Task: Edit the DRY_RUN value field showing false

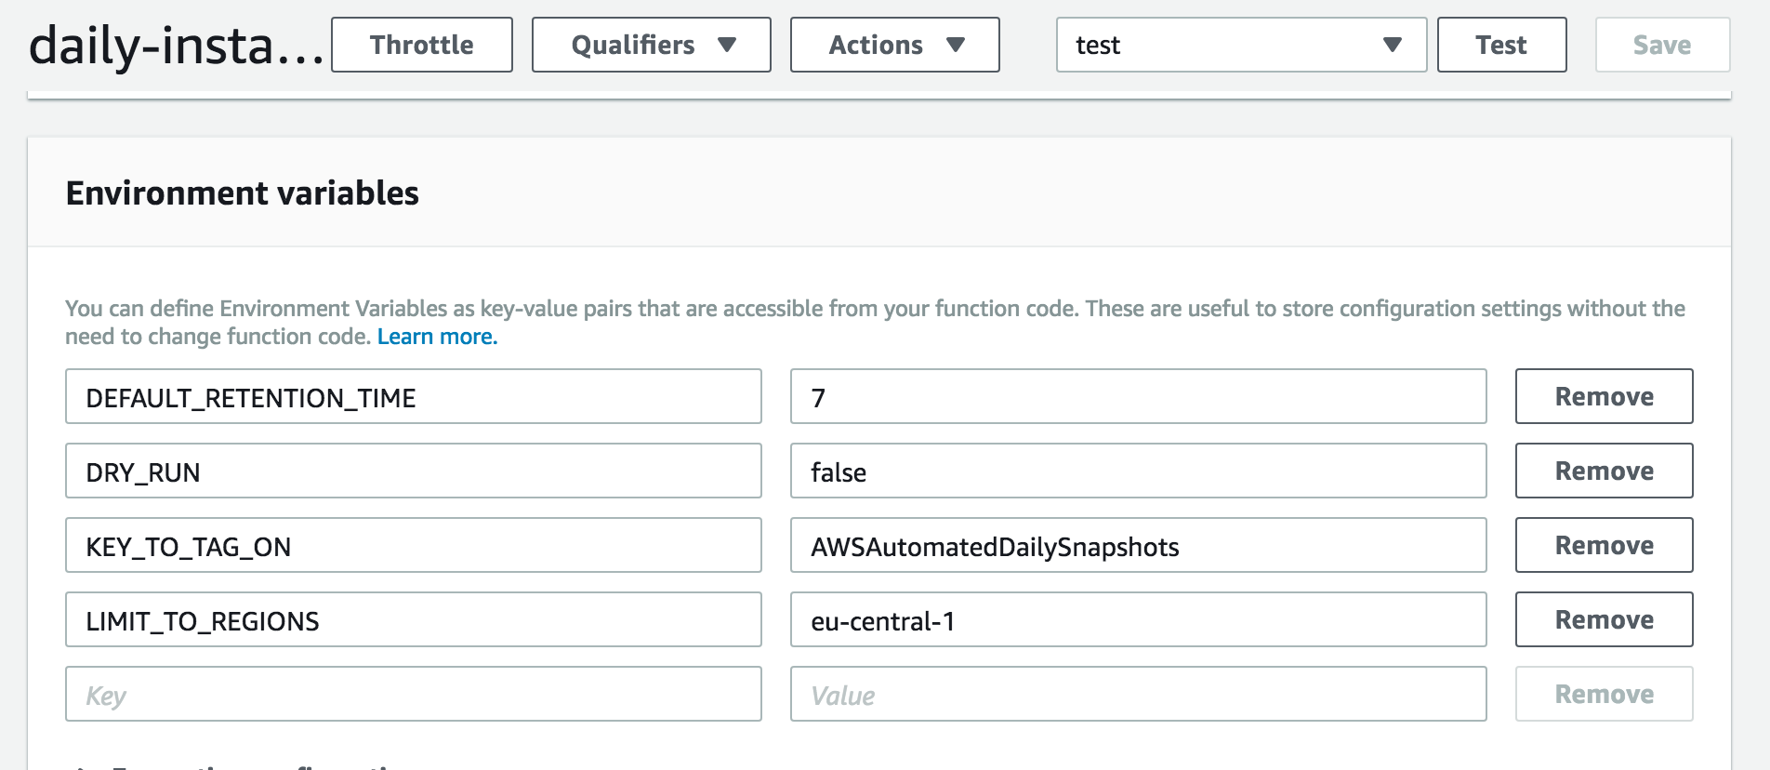Action: (x=1138, y=471)
